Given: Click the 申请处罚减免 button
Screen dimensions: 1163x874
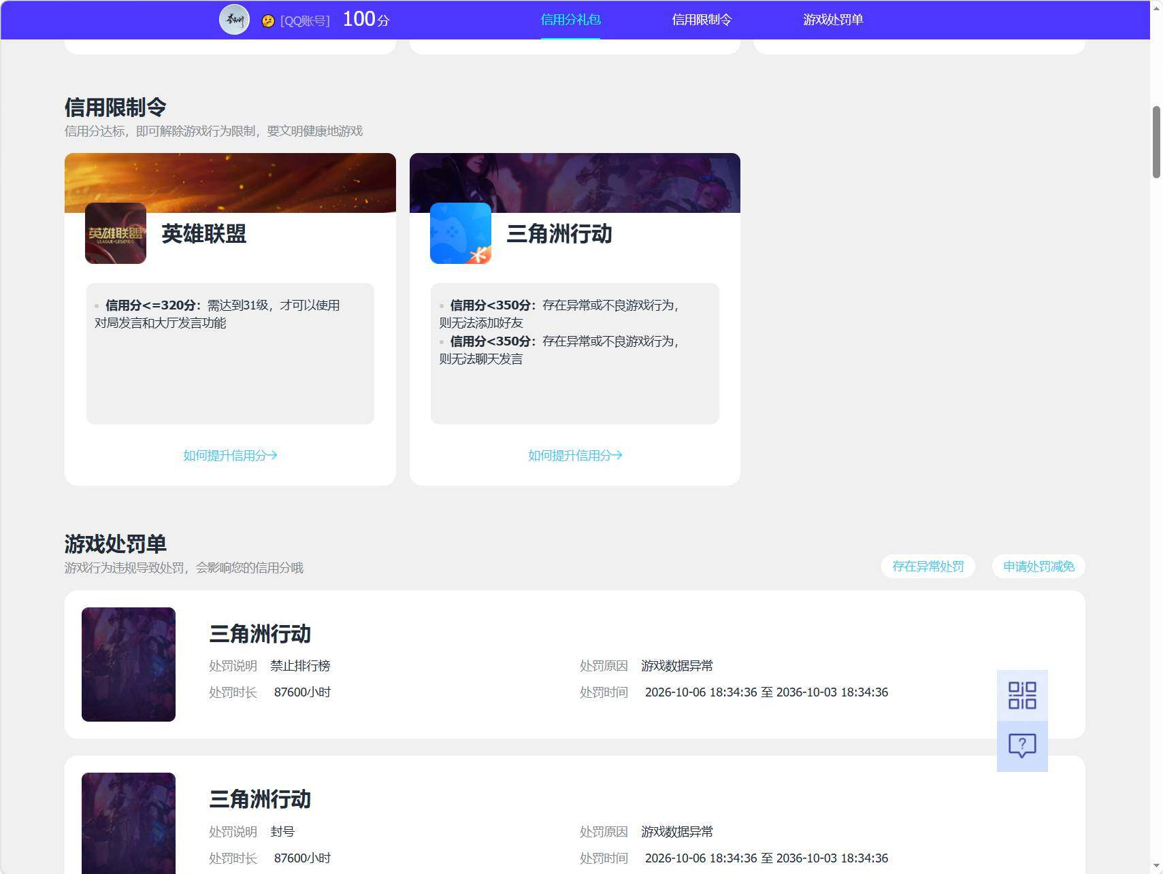Looking at the screenshot, I should [x=1038, y=567].
